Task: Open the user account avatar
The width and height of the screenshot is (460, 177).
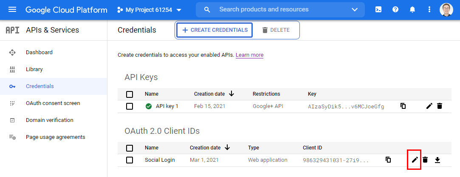Action: pyautogui.click(x=446, y=10)
